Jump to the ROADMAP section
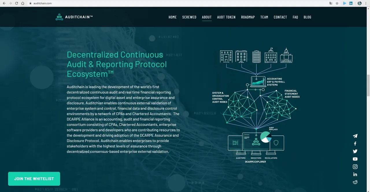The width and height of the screenshot is (370, 192). tap(248, 17)
